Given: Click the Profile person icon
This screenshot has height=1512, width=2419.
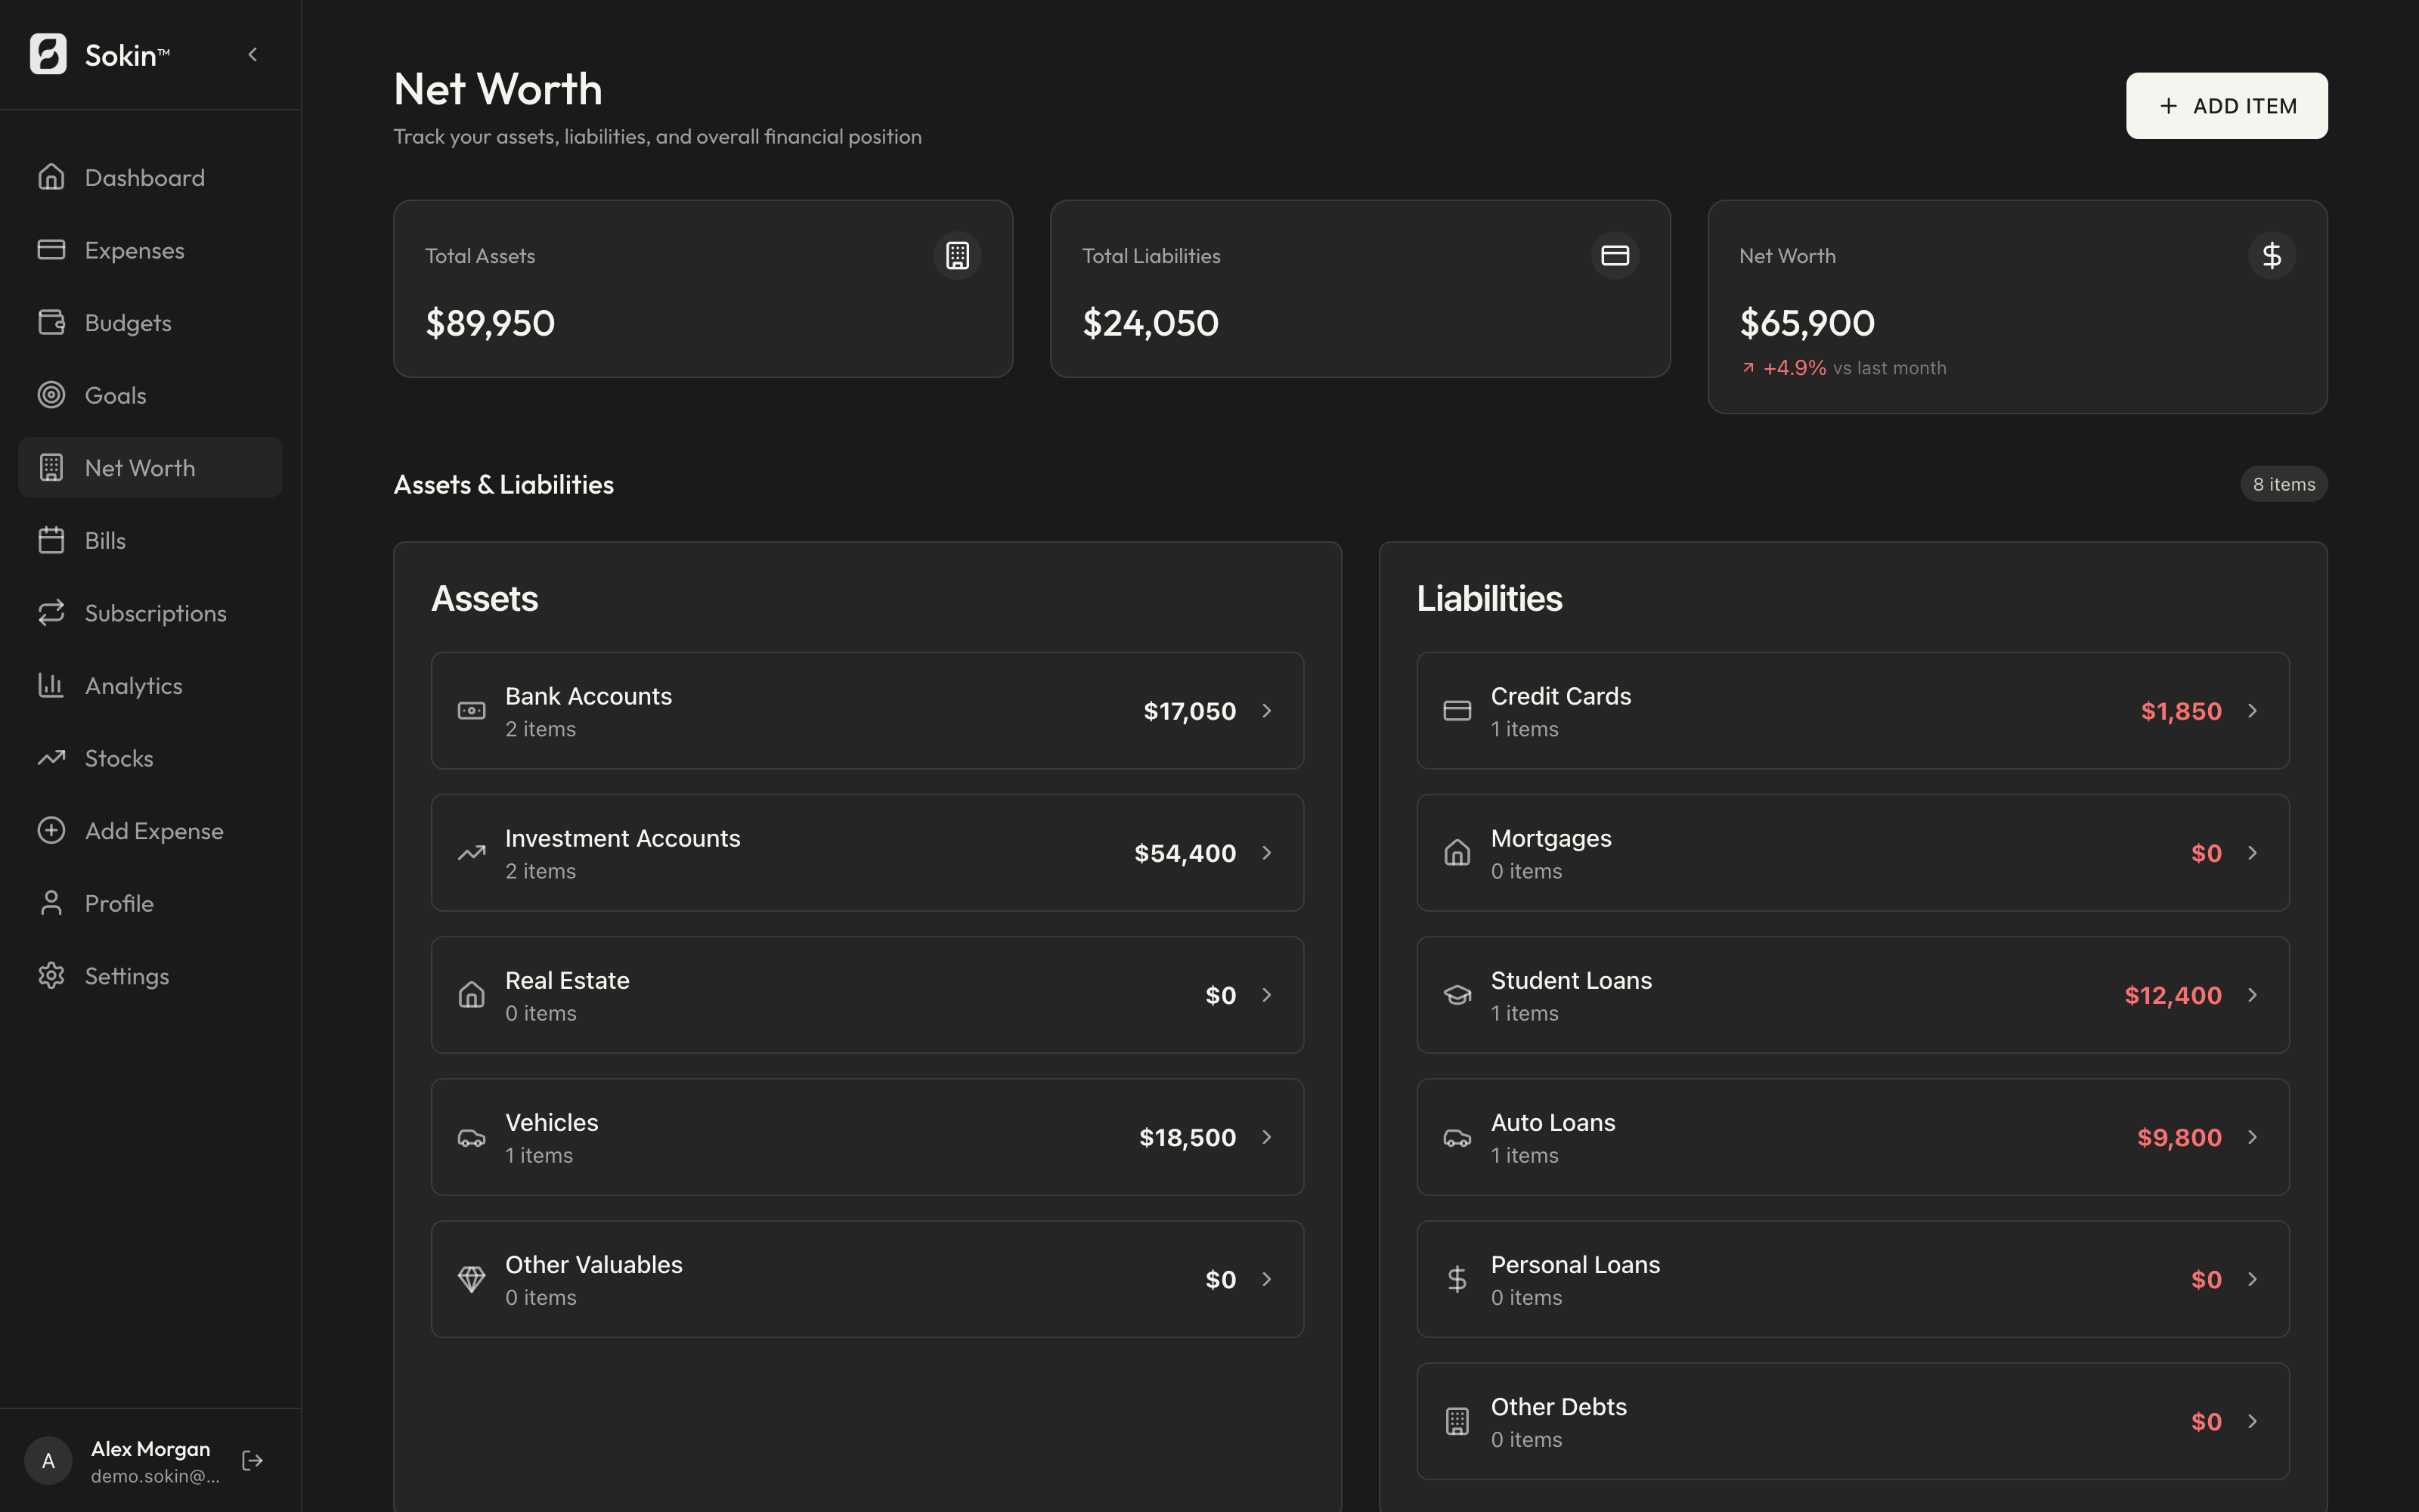Looking at the screenshot, I should 51,903.
